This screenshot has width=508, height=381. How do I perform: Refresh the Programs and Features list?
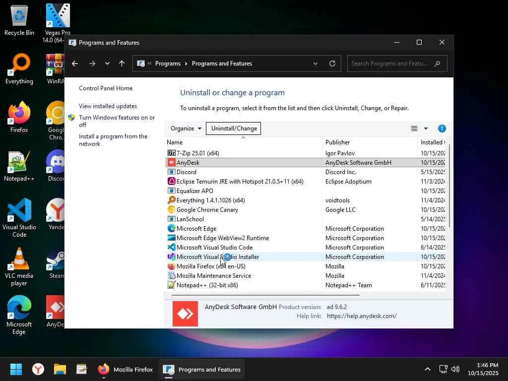(x=332, y=63)
